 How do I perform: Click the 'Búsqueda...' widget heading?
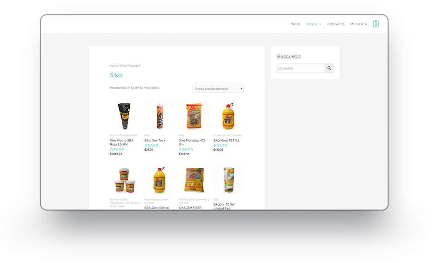[x=290, y=57]
